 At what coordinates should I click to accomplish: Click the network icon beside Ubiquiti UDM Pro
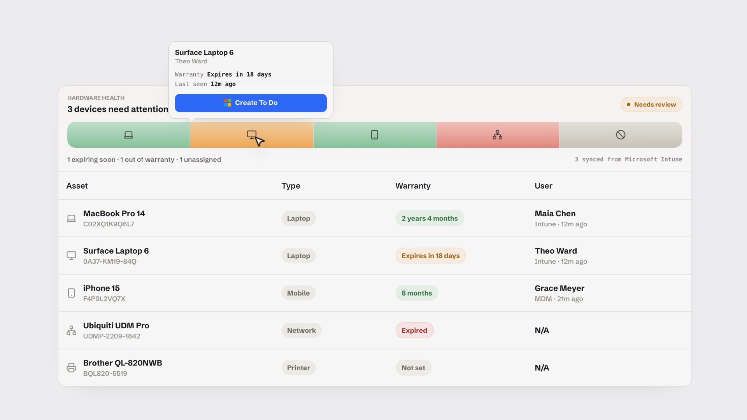point(71,330)
